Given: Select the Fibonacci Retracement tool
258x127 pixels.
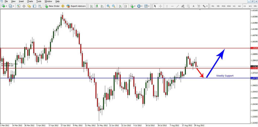Looking at the screenshot, I should pos(188,6).
